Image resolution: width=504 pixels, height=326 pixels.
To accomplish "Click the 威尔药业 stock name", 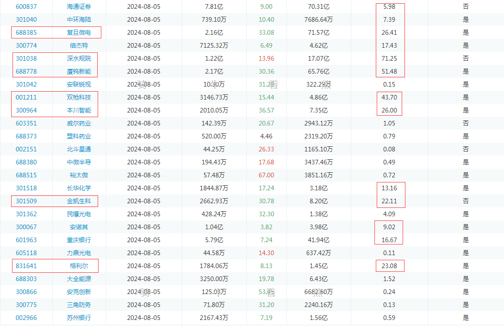I will coord(79,124).
